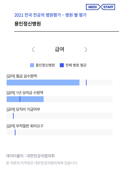Go to next category with right chevron
Viewport: 119px width, 176px height.
click(86, 50)
